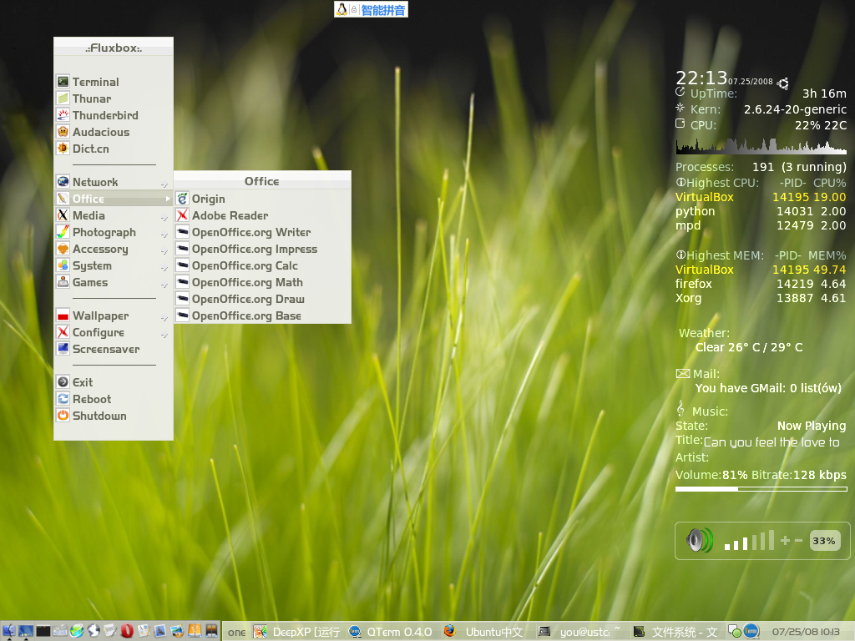Click the red Shutdown power icon

pyautogui.click(x=63, y=416)
